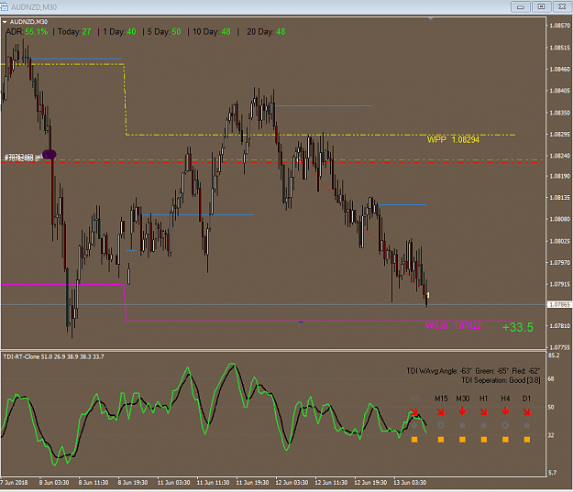Minimize the AUDNZD,M30 chart window
The height and width of the screenshot is (492, 573).
(x=521, y=6)
